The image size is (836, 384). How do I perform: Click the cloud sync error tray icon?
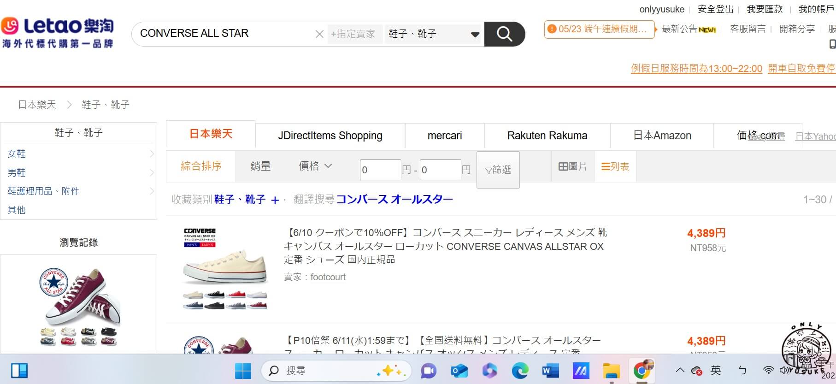(697, 371)
